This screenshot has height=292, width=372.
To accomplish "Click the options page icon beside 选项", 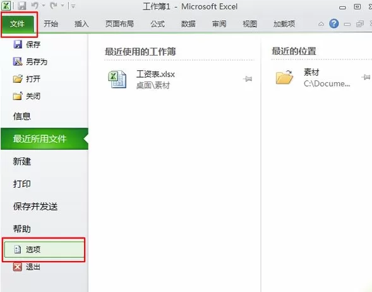I will [x=17, y=250].
